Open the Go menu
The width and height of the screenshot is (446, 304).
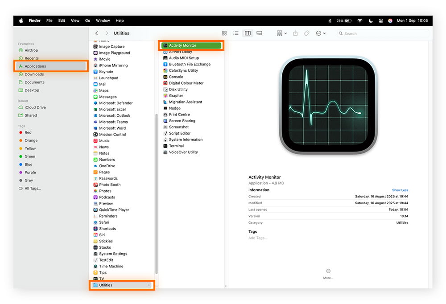click(x=87, y=21)
